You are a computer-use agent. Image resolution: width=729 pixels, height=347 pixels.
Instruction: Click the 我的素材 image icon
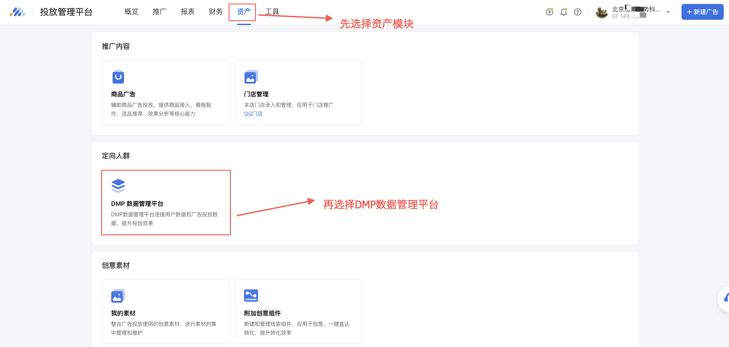tap(118, 296)
